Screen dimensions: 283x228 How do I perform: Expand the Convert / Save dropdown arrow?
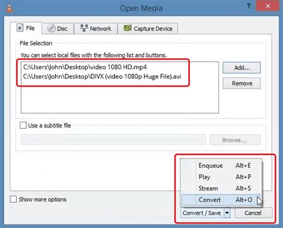point(227,213)
